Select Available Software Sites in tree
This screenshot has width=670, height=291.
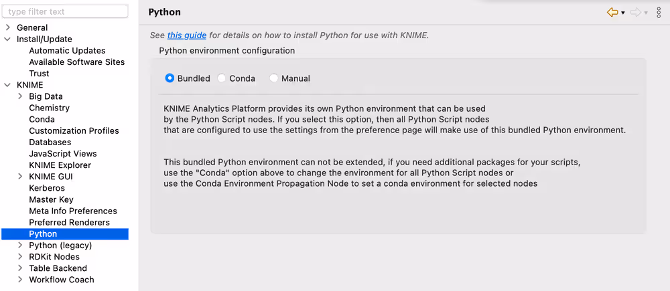point(76,62)
